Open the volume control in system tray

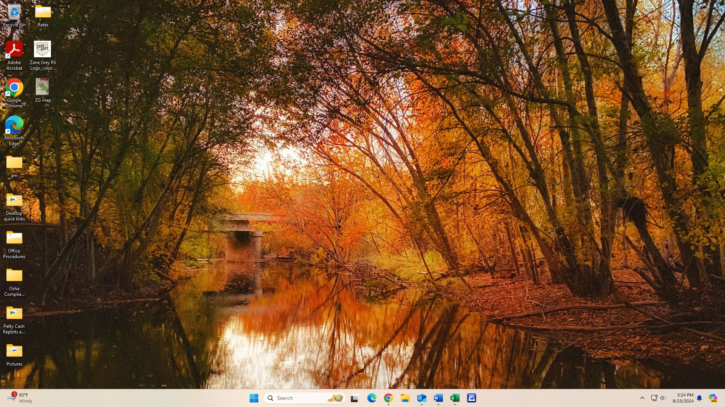tap(663, 398)
